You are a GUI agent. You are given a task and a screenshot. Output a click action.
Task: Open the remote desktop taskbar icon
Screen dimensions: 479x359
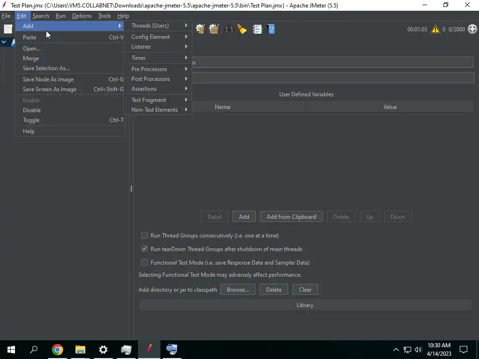[172, 350]
